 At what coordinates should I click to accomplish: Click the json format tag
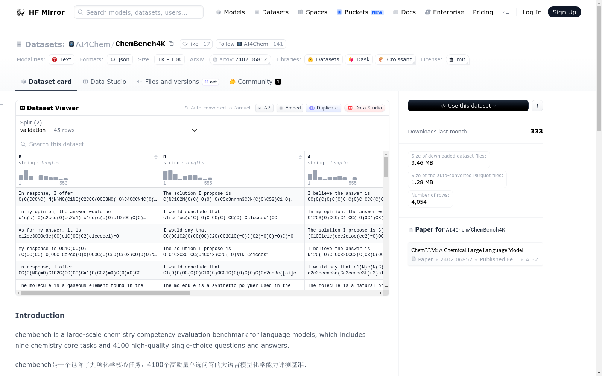120,59
